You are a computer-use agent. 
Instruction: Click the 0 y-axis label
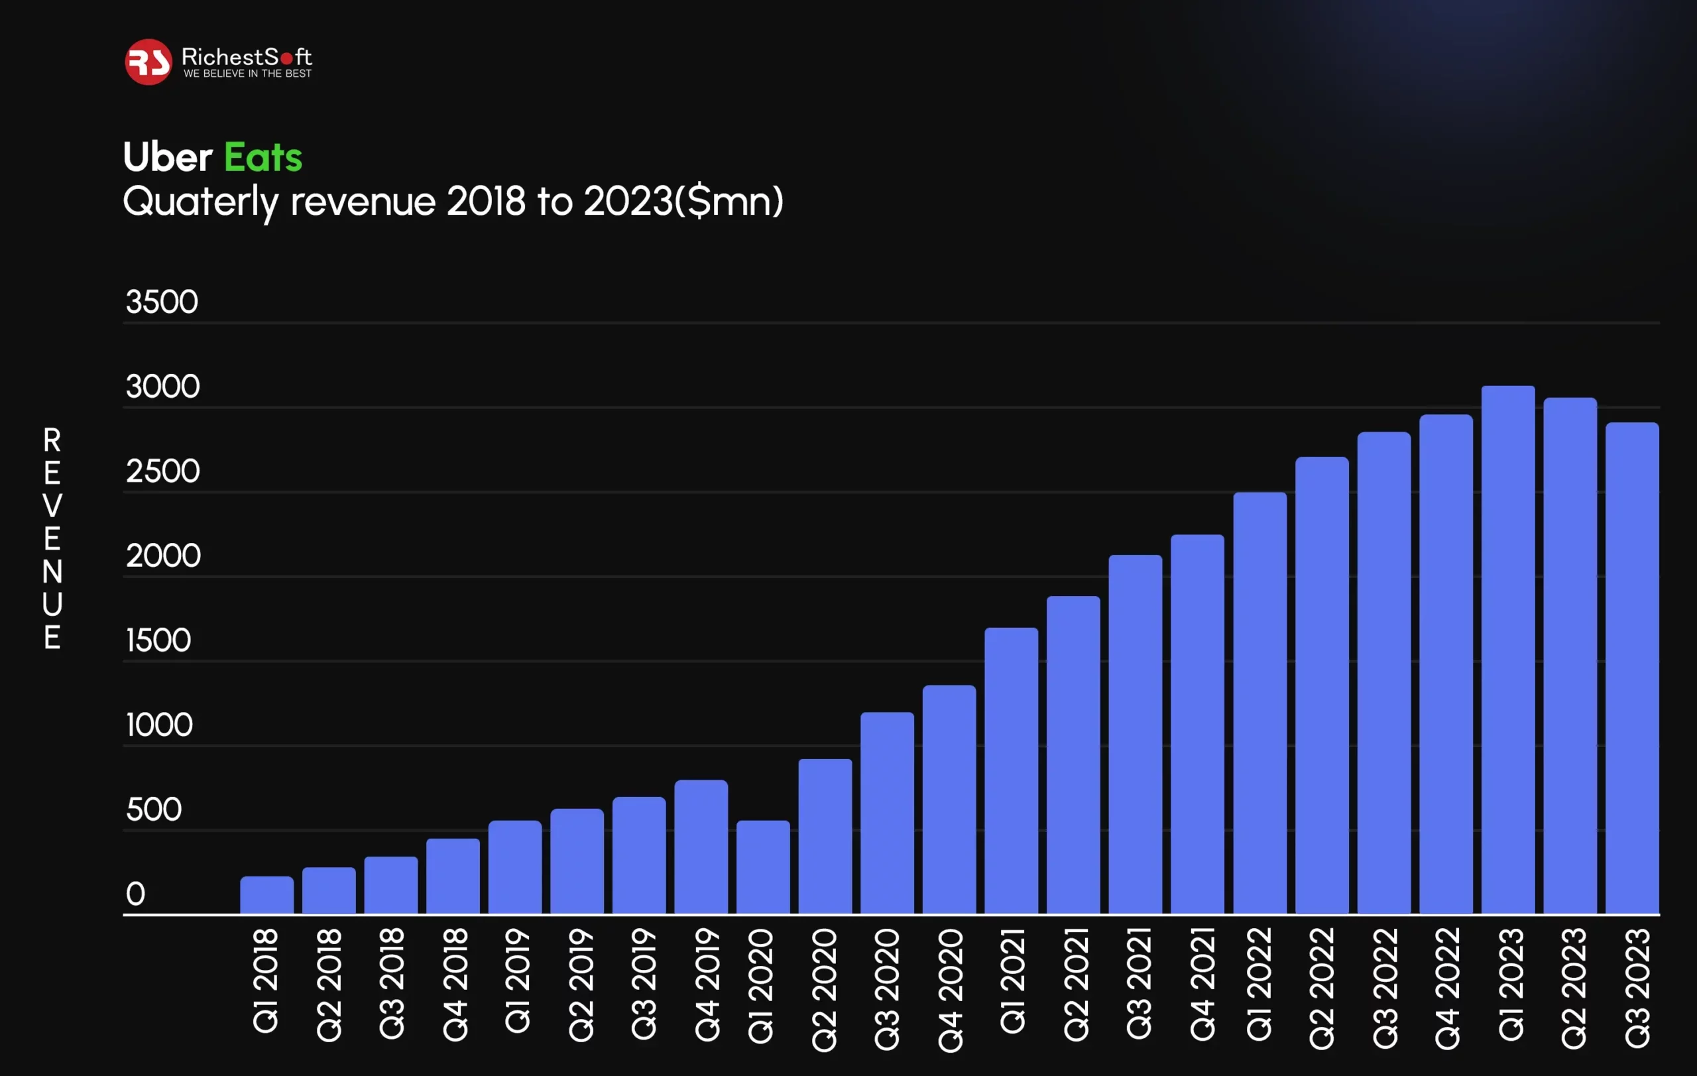(135, 894)
